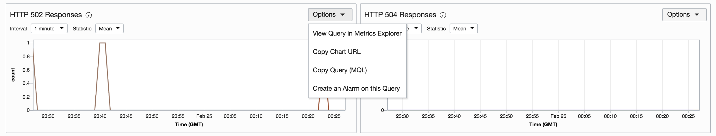Click info icon beside HTTP 502 Responses

(89, 15)
